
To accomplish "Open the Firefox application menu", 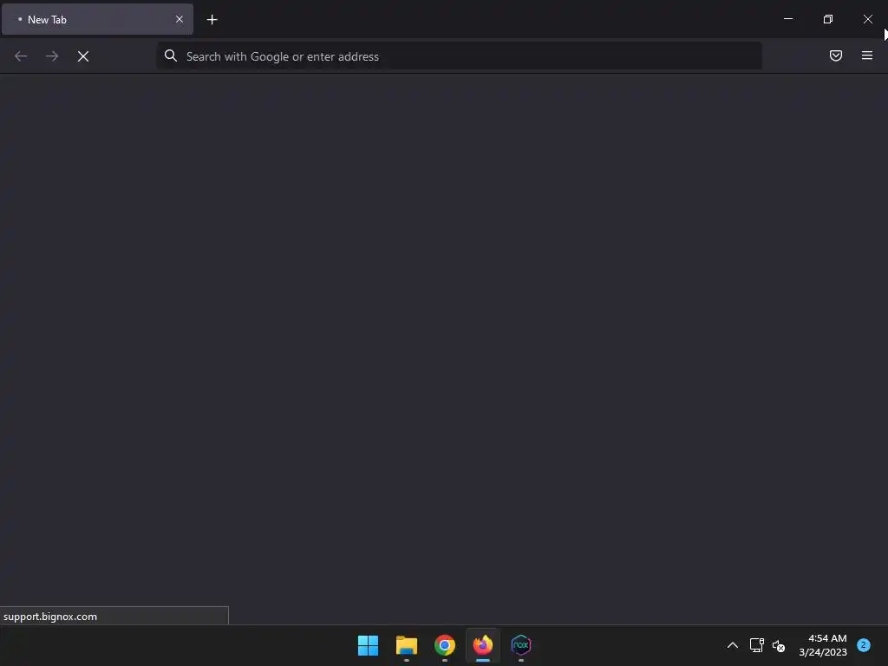I will [866, 55].
